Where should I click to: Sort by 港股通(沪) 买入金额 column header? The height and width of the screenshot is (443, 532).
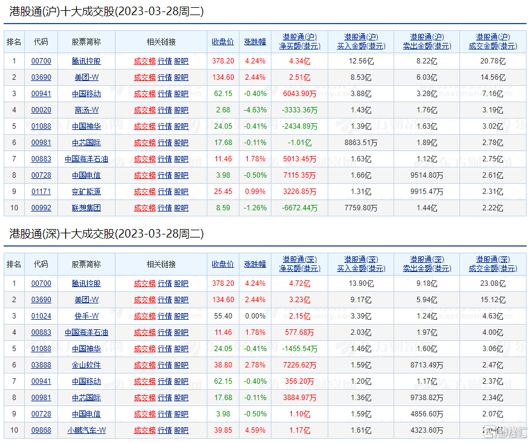[361, 42]
